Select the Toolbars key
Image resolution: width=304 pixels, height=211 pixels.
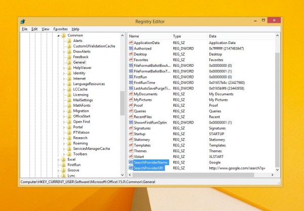pos(80,154)
